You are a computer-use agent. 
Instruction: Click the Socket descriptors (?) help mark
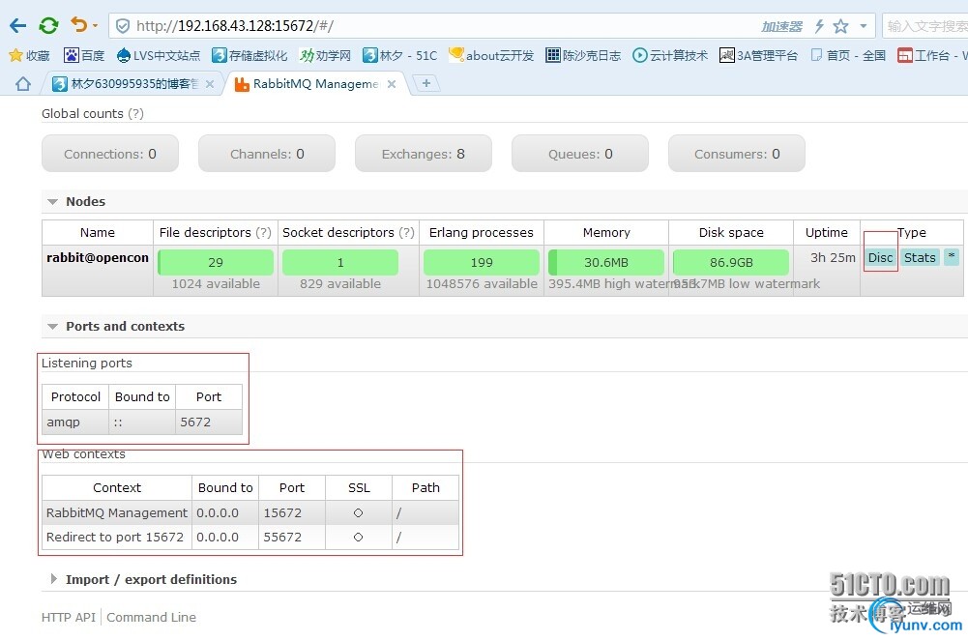click(406, 232)
